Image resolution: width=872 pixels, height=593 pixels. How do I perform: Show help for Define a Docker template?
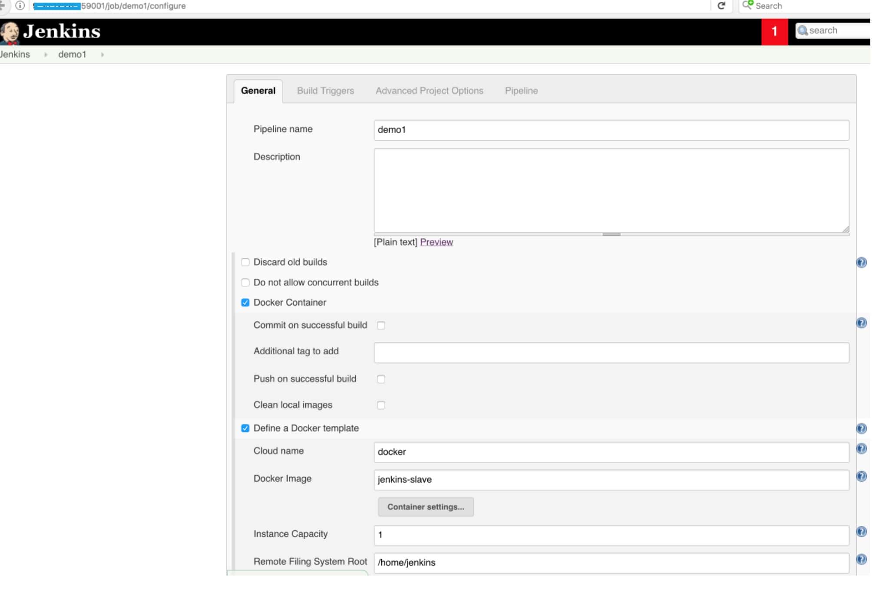[x=861, y=429]
